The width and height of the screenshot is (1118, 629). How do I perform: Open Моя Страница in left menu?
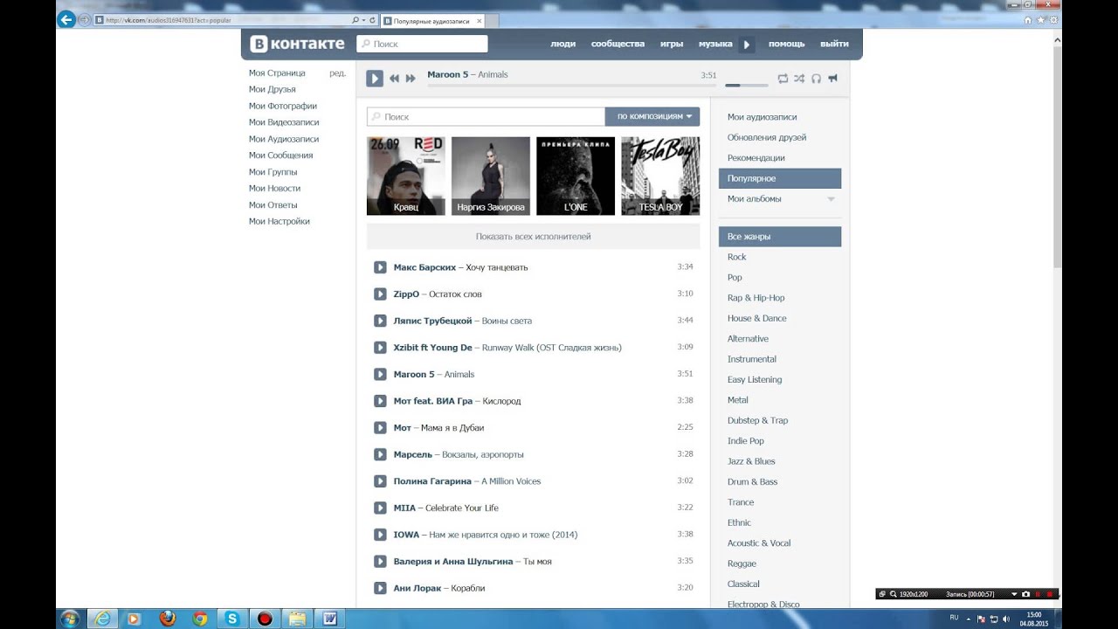pos(277,73)
